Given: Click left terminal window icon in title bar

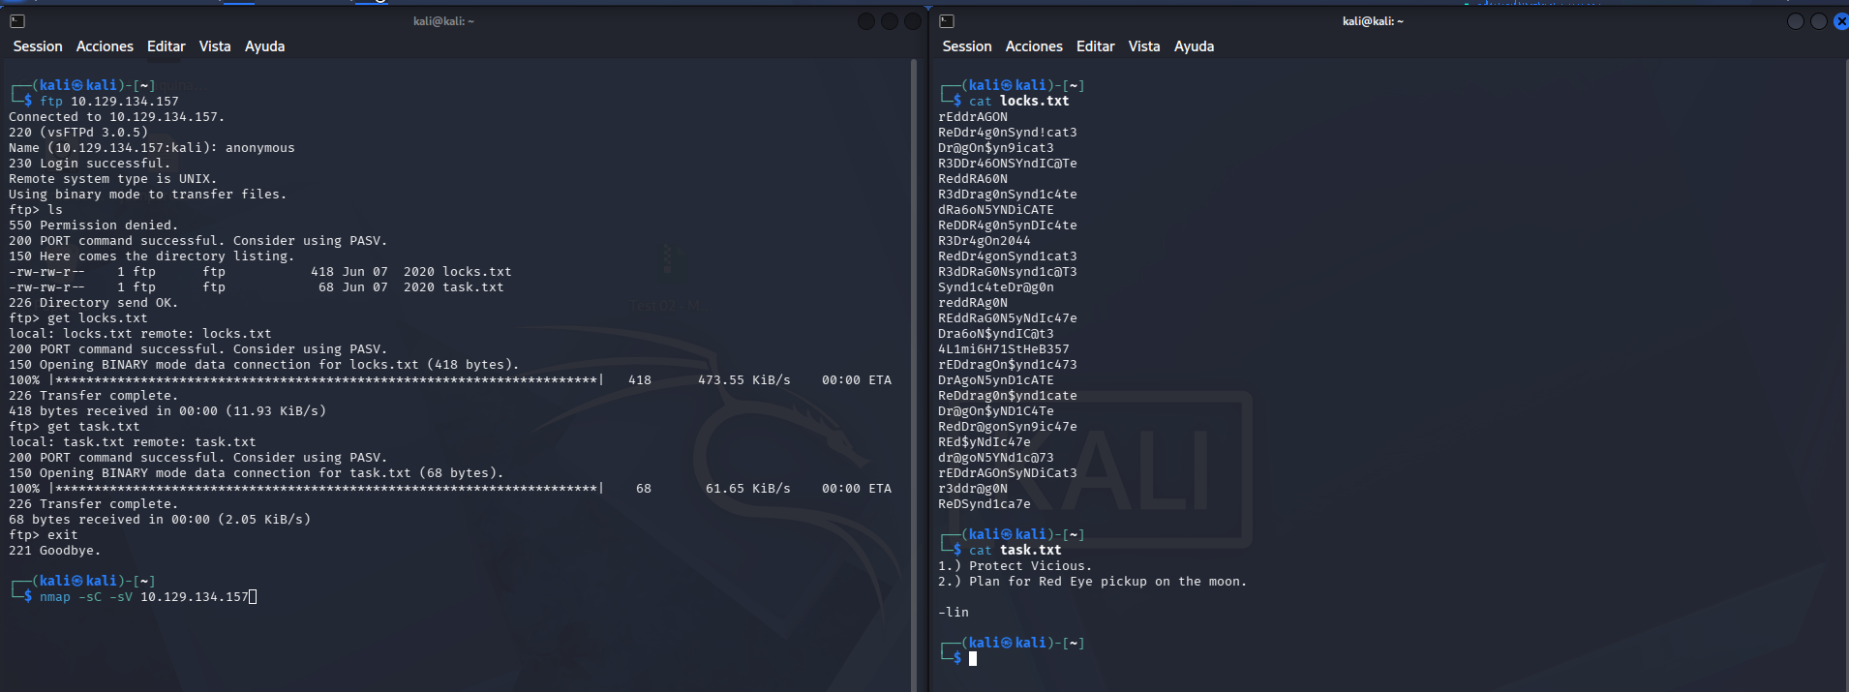Looking at the screenshot, I should click(x=16, y=21).
